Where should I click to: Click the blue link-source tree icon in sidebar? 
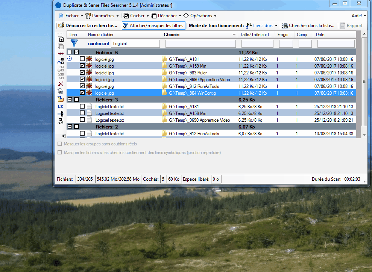click(x=61, y=61)
